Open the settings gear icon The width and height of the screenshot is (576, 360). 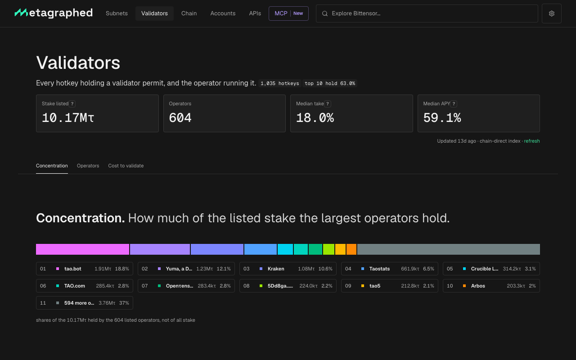pos(552,13)
